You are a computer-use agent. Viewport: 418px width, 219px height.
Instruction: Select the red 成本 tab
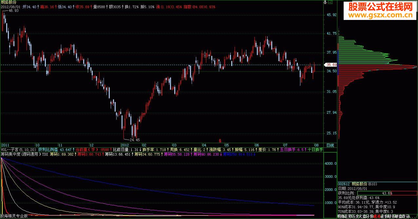tap(377, 216)
